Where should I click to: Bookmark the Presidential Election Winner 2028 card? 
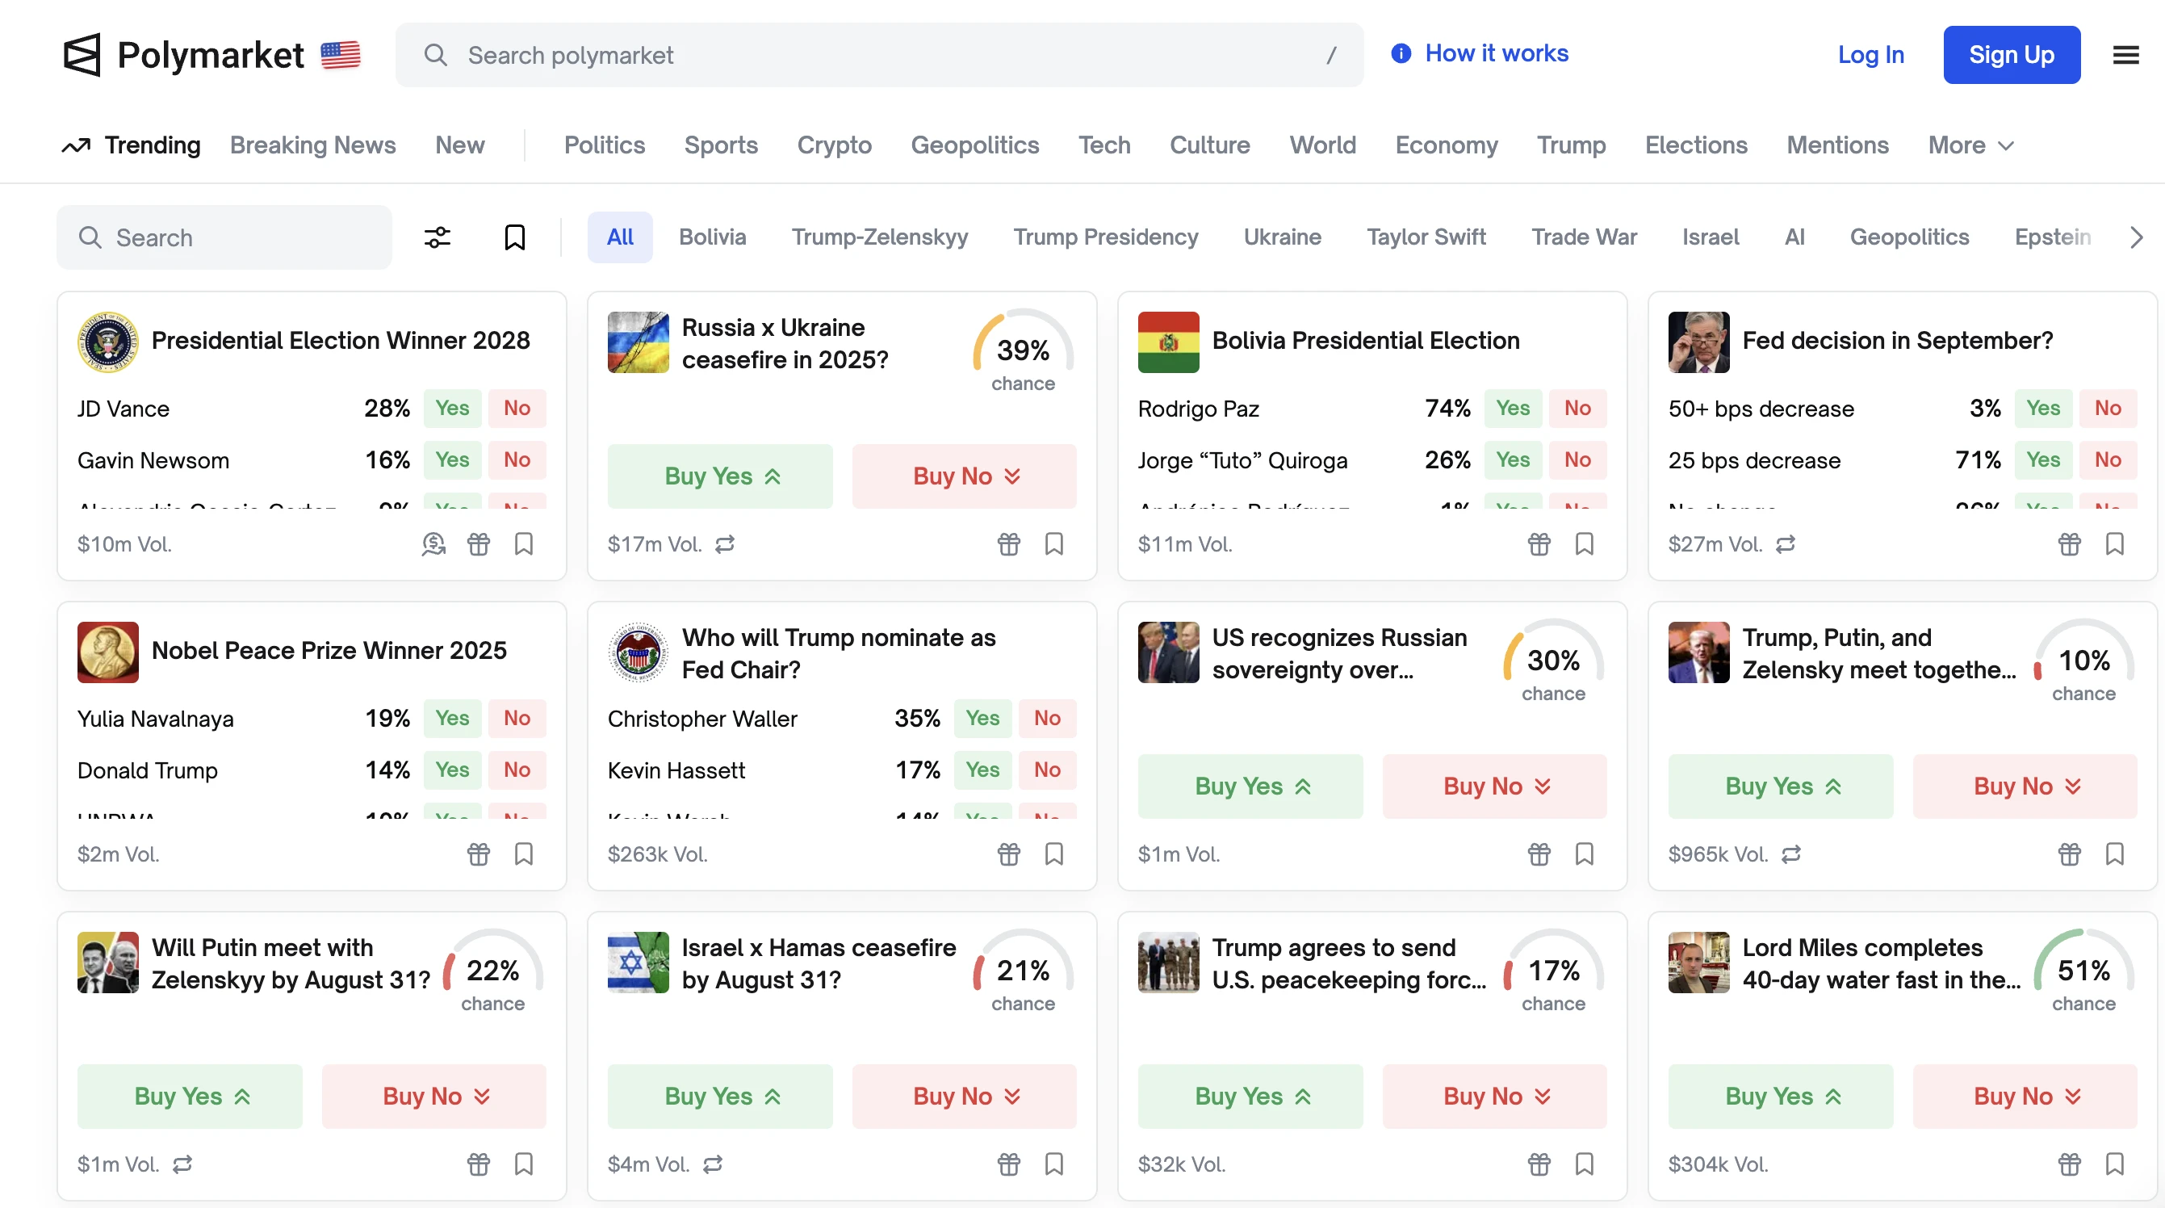pyautogui.click(x=524, y=544)
